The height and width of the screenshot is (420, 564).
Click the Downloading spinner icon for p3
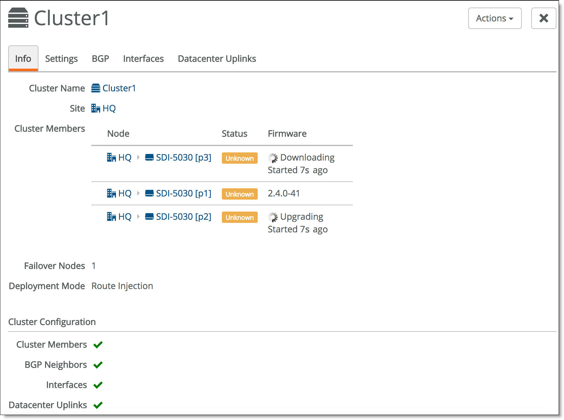(273, 158)
